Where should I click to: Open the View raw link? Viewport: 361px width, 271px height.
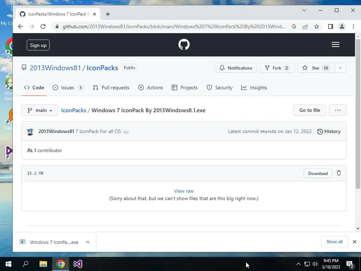pos(184,191)
